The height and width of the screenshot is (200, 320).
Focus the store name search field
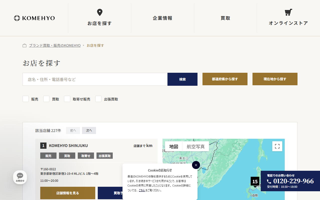coord(95,79)
